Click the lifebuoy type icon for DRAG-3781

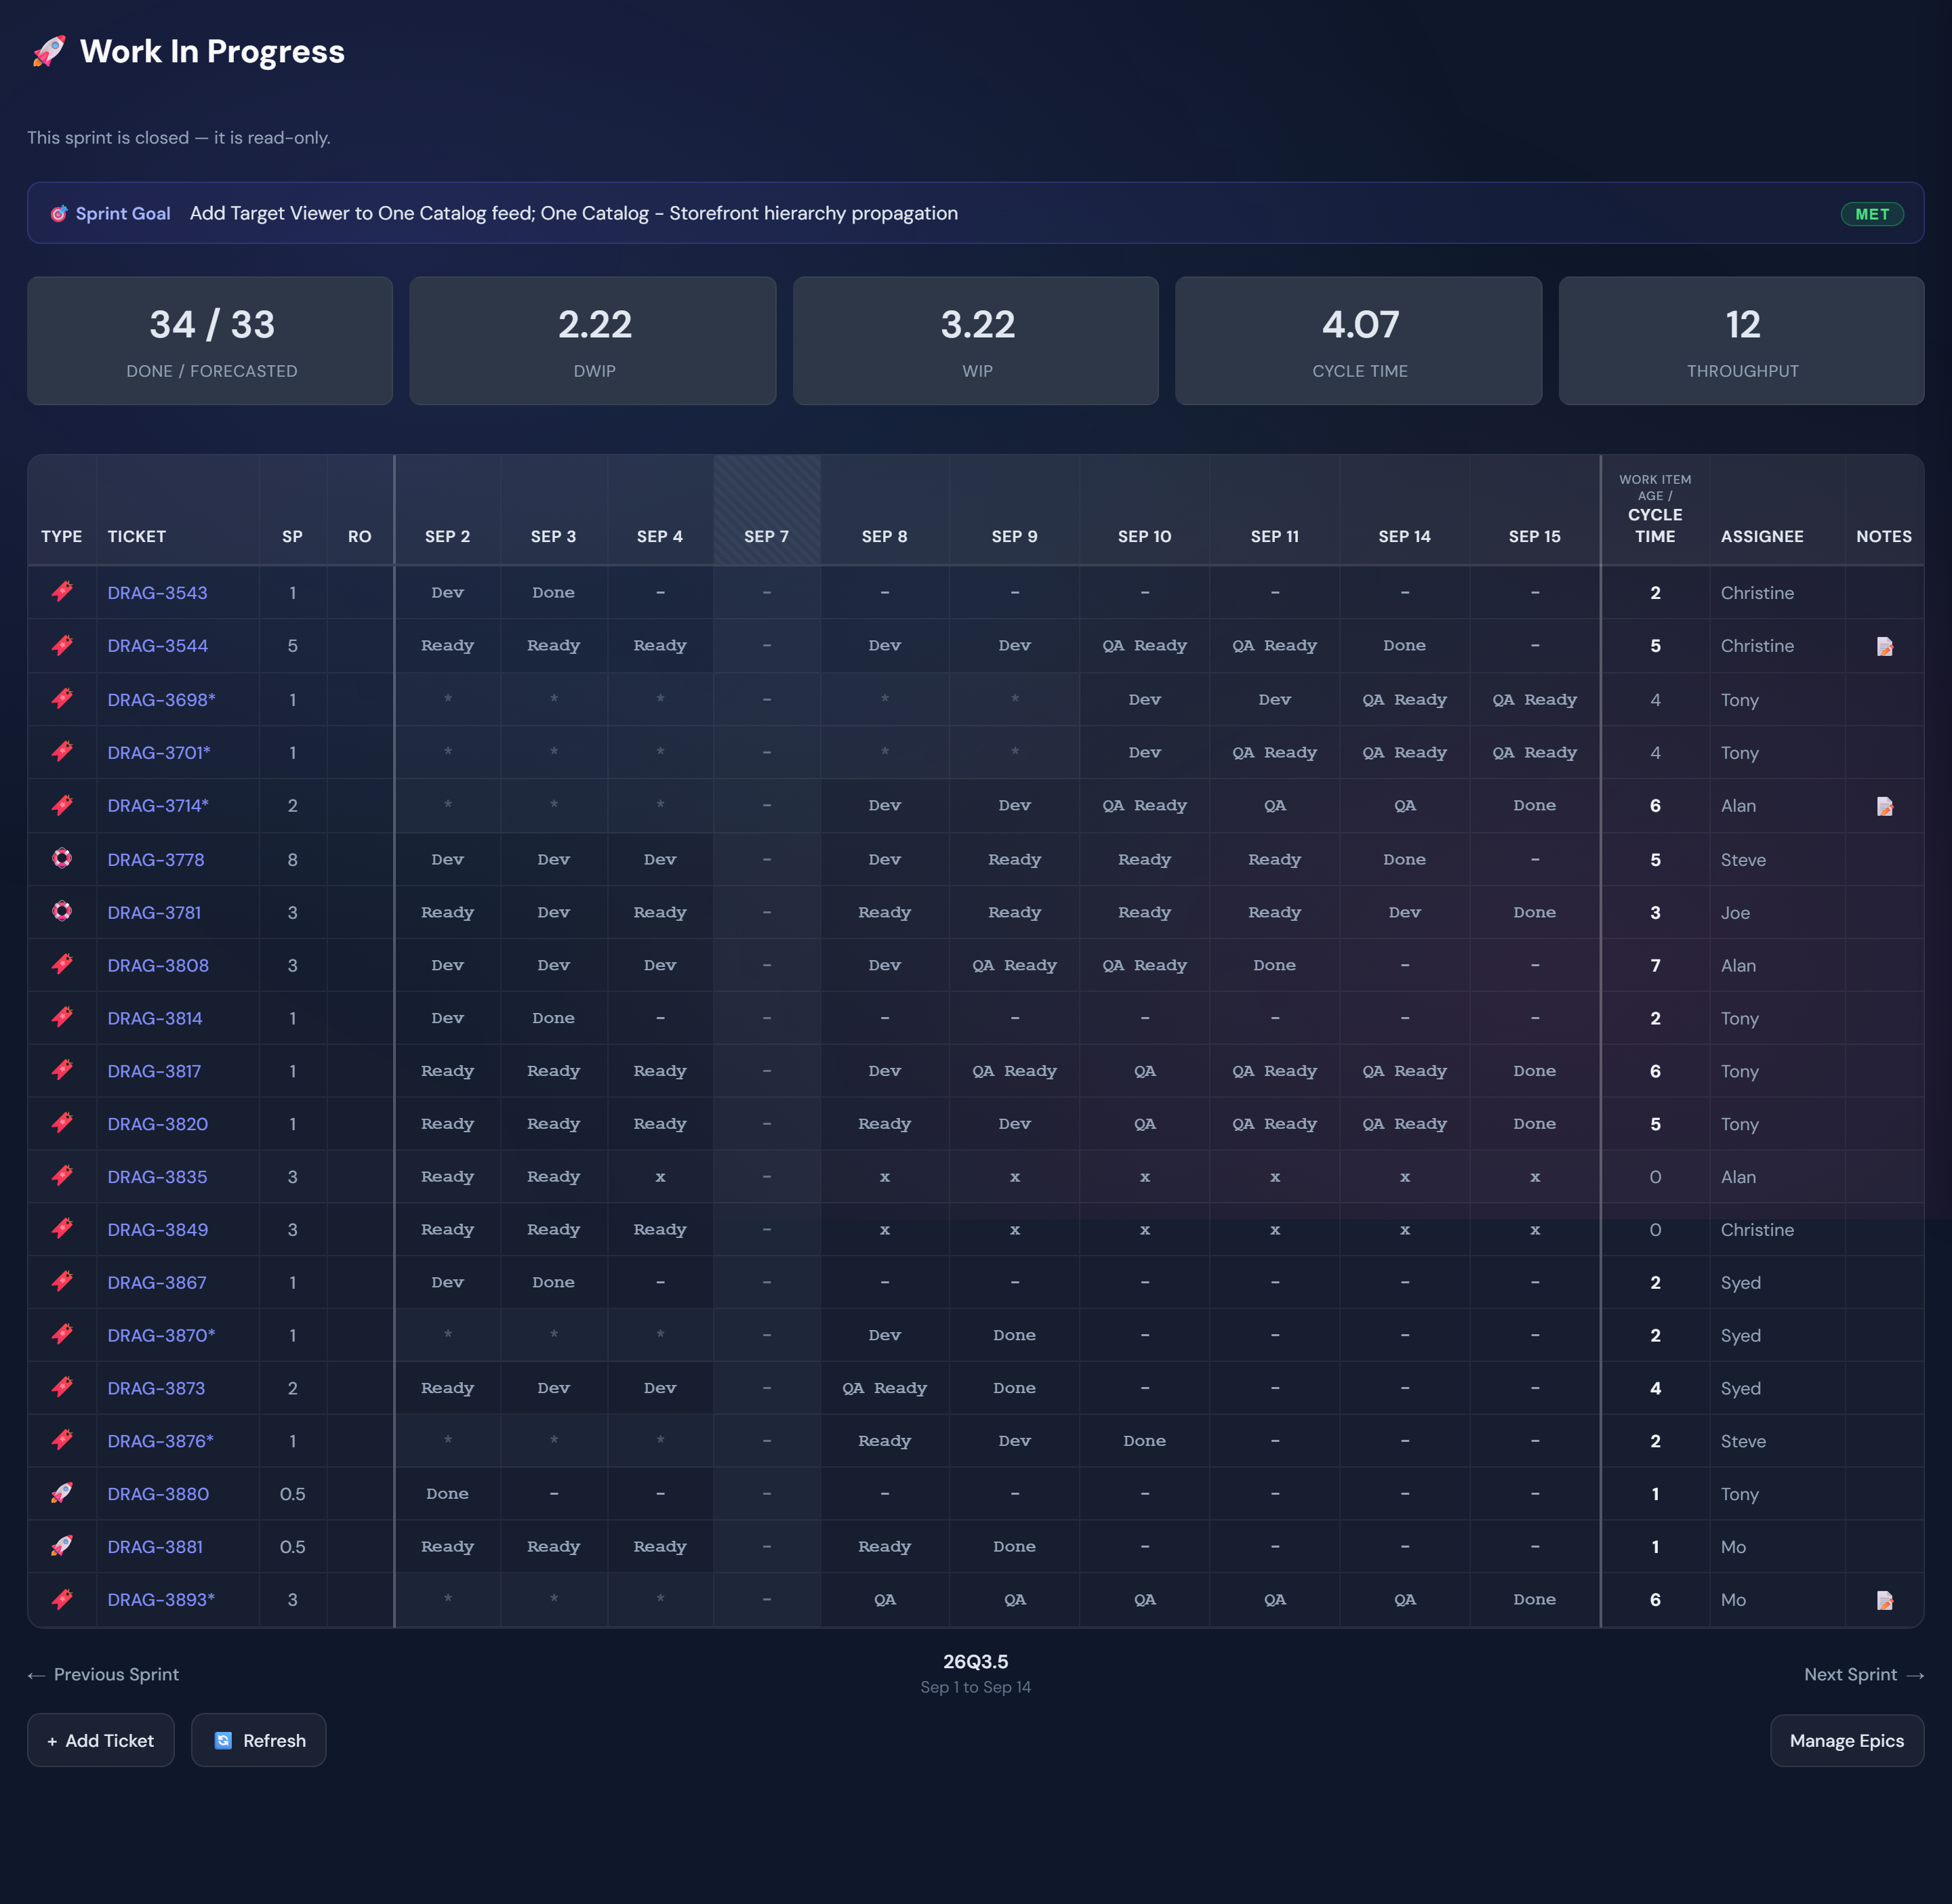pos(62,911)
